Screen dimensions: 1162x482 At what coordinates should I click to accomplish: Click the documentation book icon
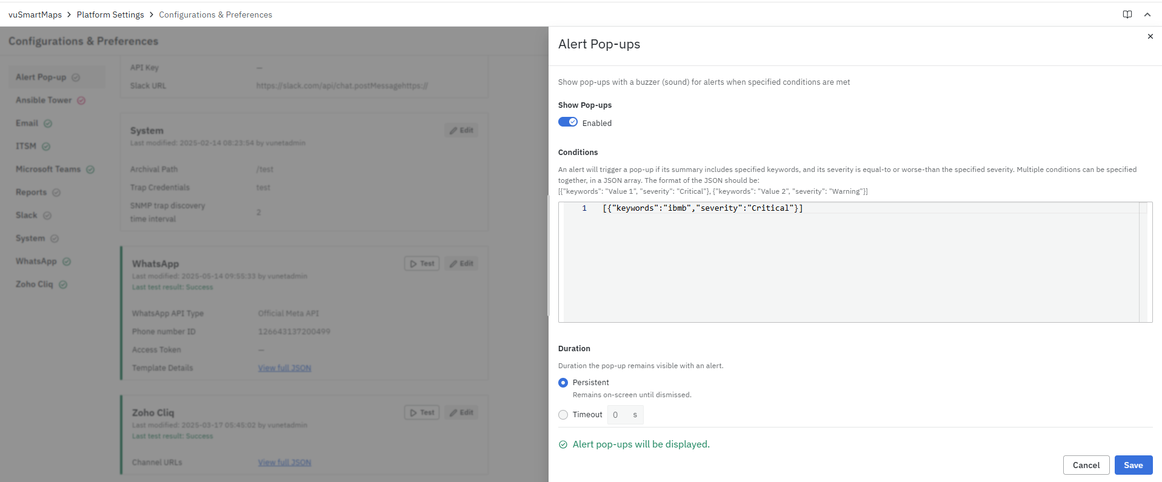pyautogui.click(x=1127, y=15)
